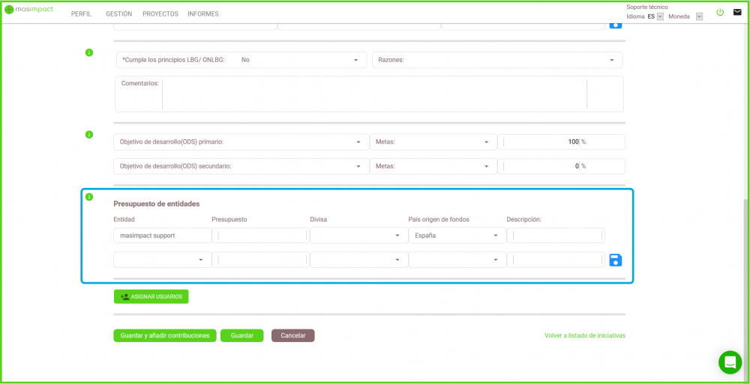Image resolution: width=750 pixels, height=384 pixels.
Task: Click info icon beside Objetivo de desarrollo primario
Action: point(89,135)
